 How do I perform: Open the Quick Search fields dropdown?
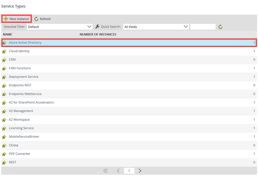tap(156, 27)
